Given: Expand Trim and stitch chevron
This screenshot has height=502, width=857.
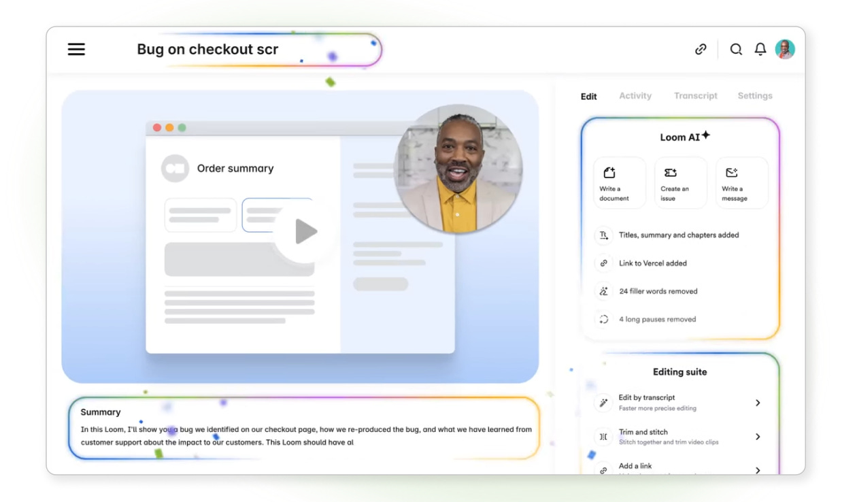Looking at the screenshot, I should pos(758,437).
